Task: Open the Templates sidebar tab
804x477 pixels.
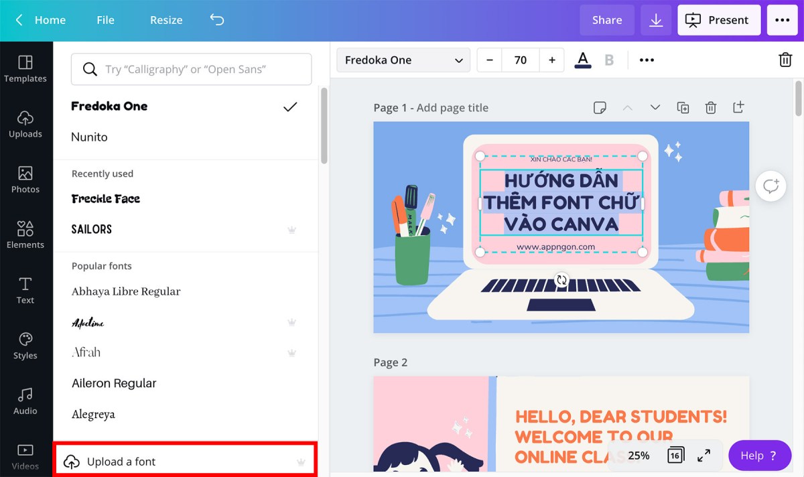Action: pos(25,69)
